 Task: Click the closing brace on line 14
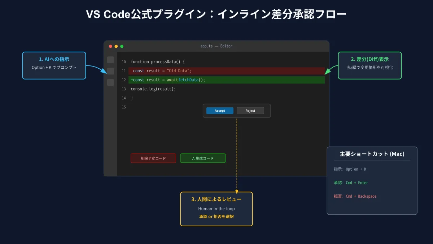(132, 98)
